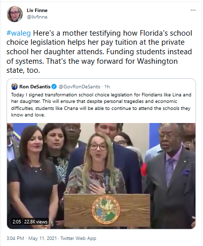Screen dimensions: 203x246
Task: Click the 22.8K views label
Action: point(36,222)
